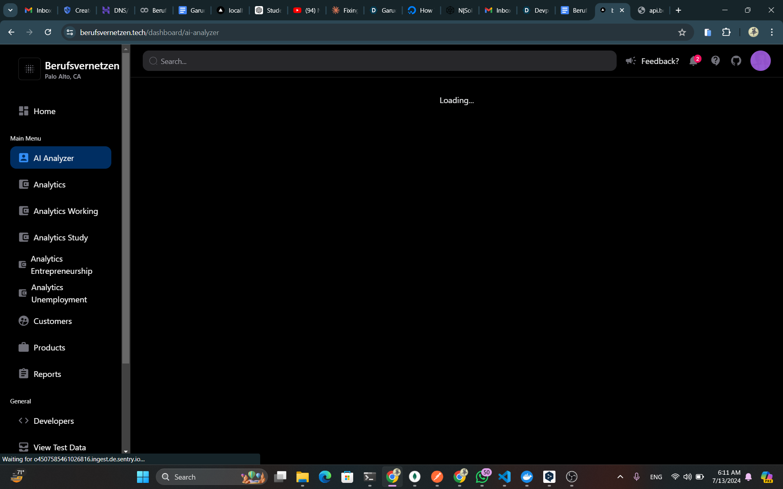Open the notifications bell icon
Screen dimensions: 783x489
(693, 61)
